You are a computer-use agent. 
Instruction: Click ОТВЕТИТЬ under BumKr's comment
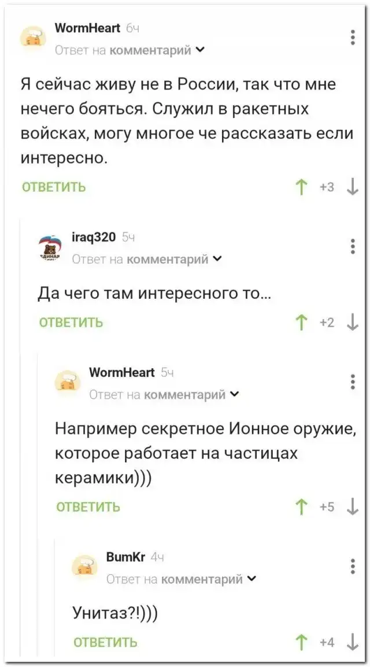pos(106,642)
